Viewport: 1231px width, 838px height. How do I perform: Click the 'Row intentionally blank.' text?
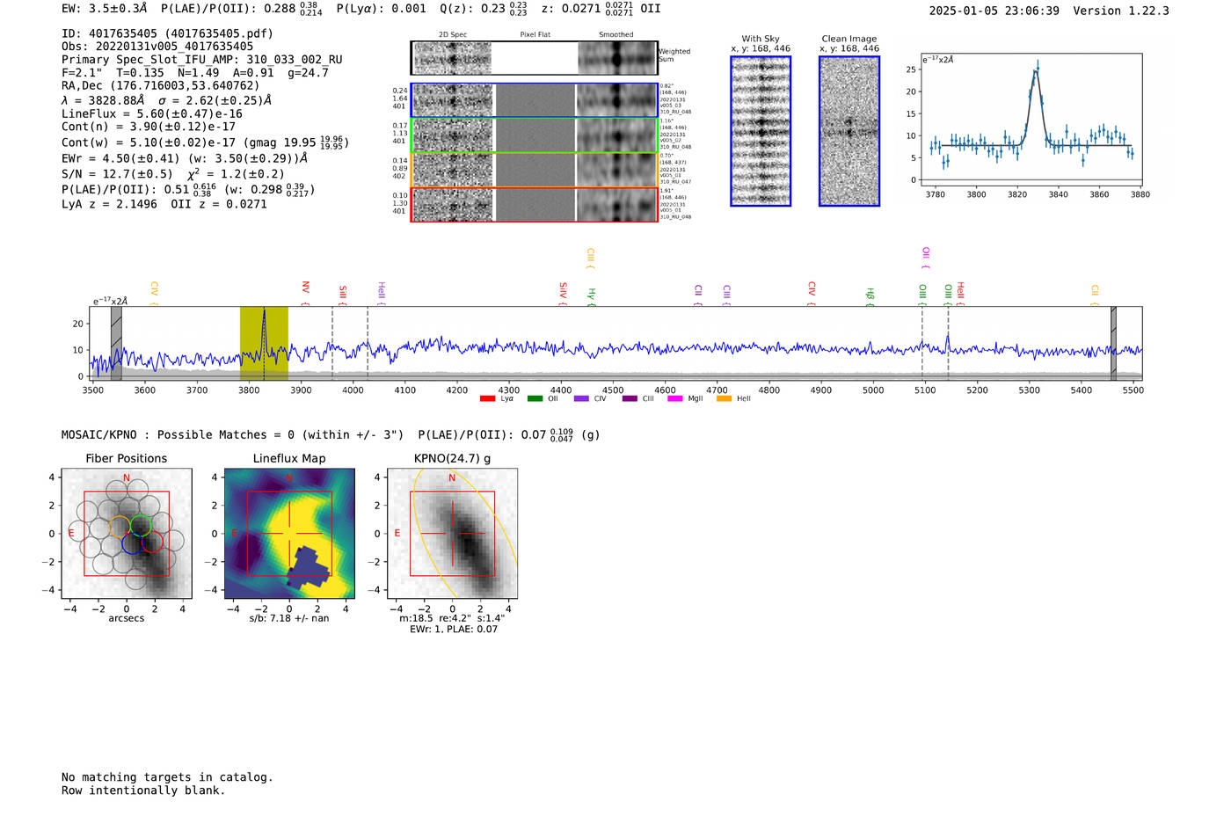point(143,791)
